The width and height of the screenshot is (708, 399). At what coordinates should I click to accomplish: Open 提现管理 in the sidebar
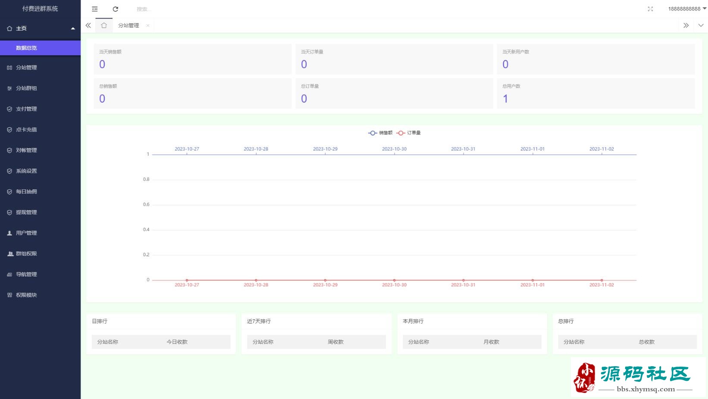(x=41, y=213)
